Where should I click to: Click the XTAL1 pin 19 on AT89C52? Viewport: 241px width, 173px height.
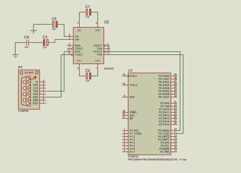(x=125, y=76)
